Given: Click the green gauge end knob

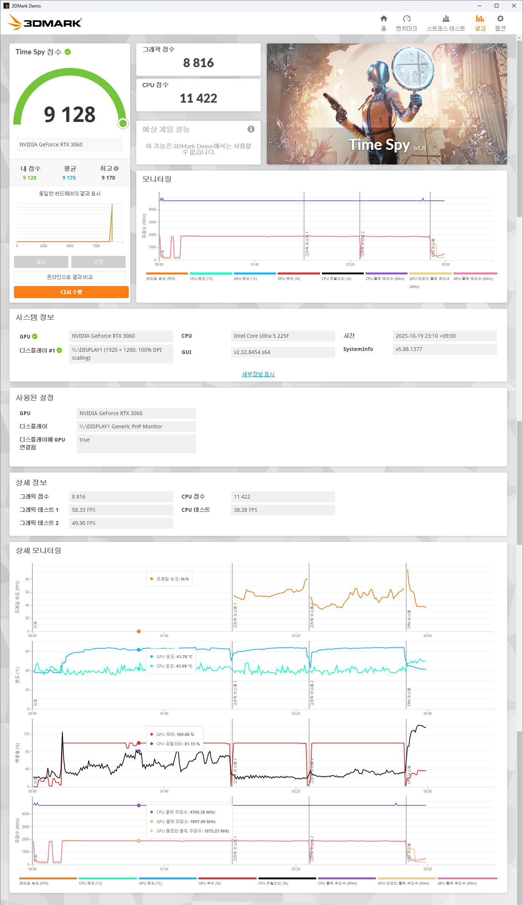Looking at the screenshot, I should click(x=123, y=123).
